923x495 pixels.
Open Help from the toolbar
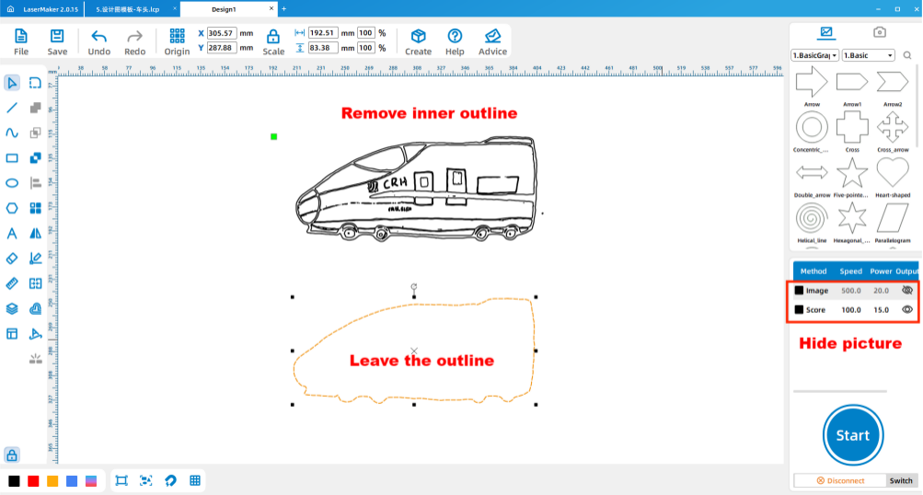point(455,41)
